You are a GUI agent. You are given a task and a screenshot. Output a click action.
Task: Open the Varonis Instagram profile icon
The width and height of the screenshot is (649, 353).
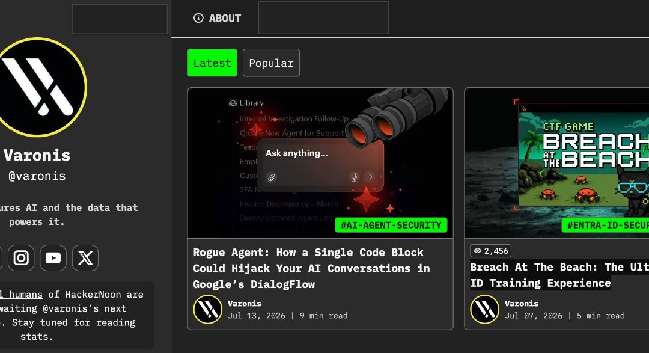coord(21,258)
